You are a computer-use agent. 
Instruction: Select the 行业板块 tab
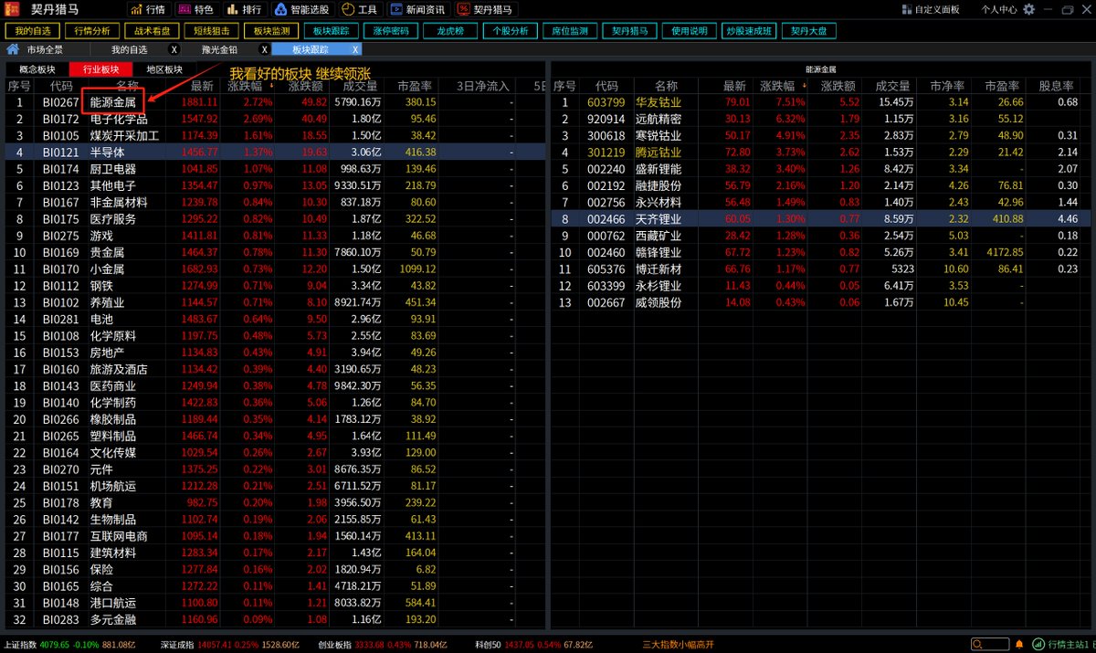tap(100, 69)
